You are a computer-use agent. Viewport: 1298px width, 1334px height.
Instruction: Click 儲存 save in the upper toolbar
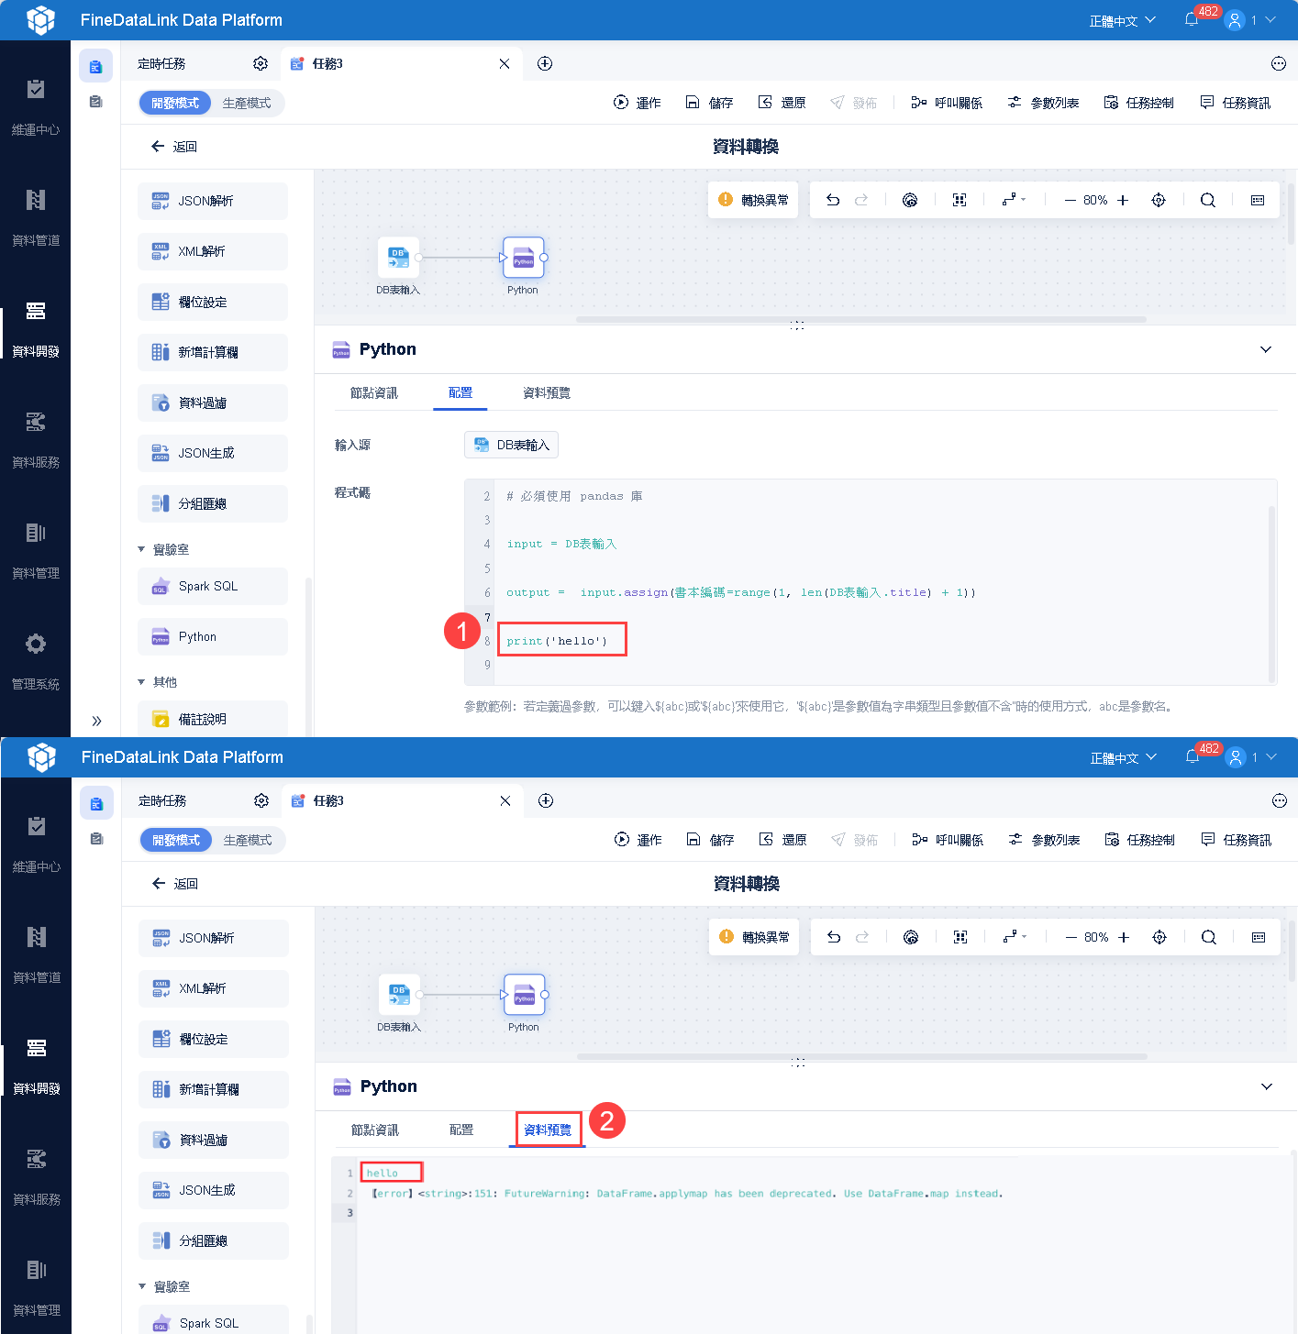coord(710,103)
